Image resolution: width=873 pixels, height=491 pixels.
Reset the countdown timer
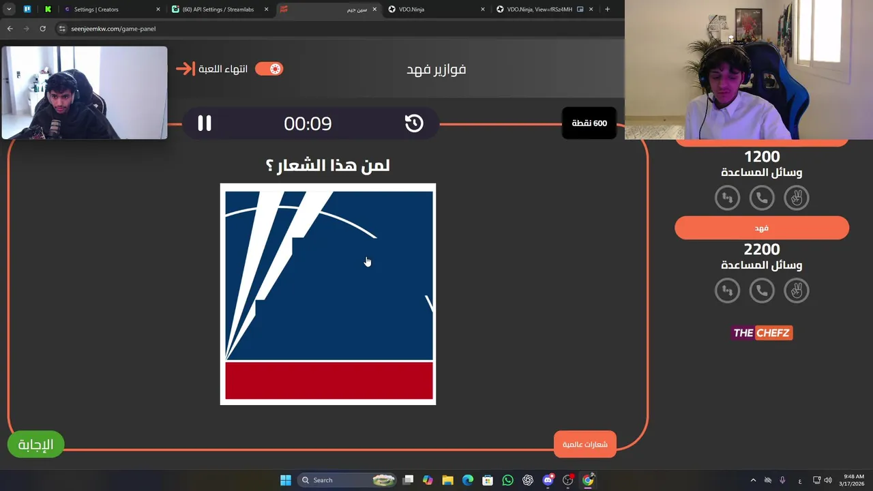pyautogui.click(x=414, y=123)
